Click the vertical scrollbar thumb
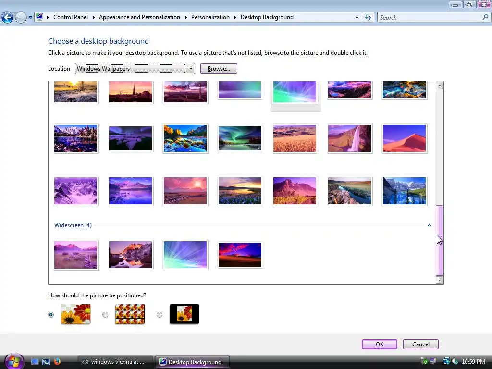This screenshot has height=369, width=492. [x=439, y=240]
